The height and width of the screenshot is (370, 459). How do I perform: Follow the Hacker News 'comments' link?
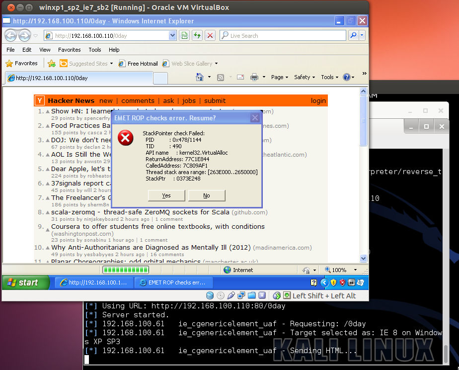pyautogui.click(x=138, y=101)
